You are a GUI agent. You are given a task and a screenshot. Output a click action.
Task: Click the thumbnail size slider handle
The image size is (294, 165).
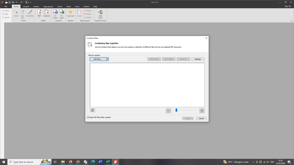pyautogui.click(x=176, y=110)
